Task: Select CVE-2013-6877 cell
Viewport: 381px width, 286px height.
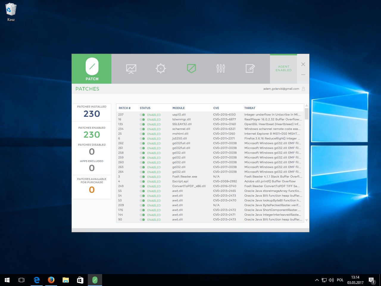Action: click(x=224, y=119)
